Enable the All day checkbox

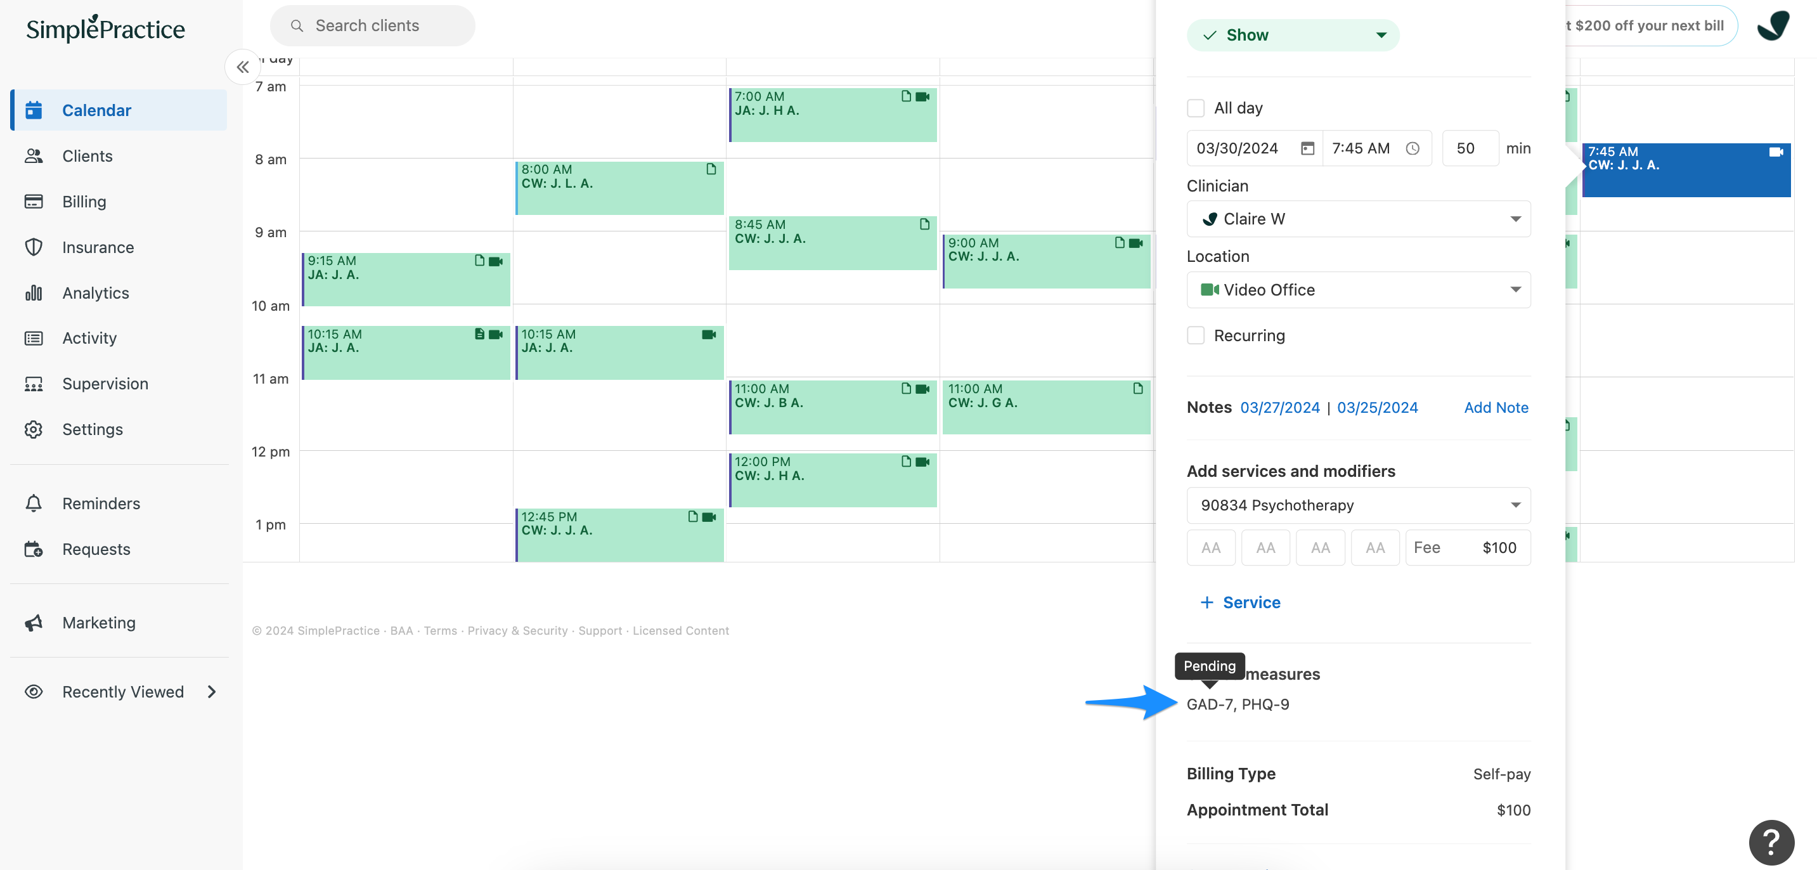[x=1196, y=108]
